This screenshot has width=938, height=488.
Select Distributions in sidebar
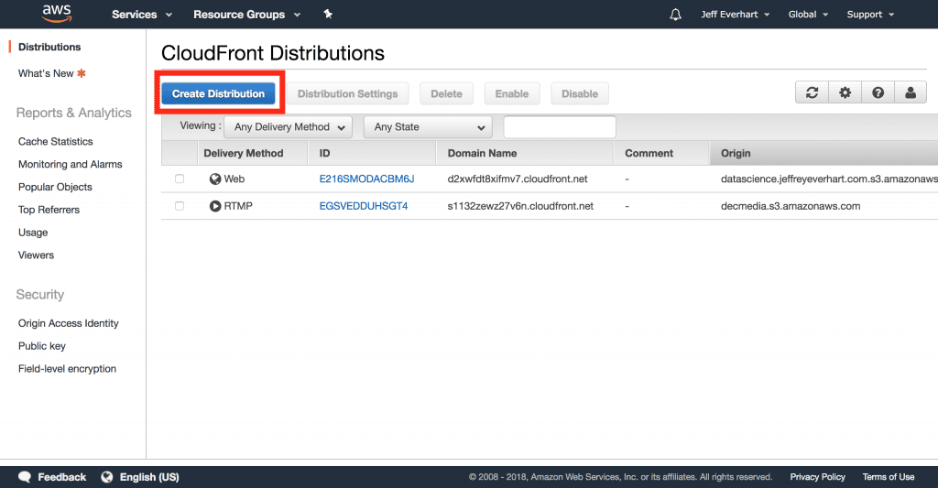(49, 47)
